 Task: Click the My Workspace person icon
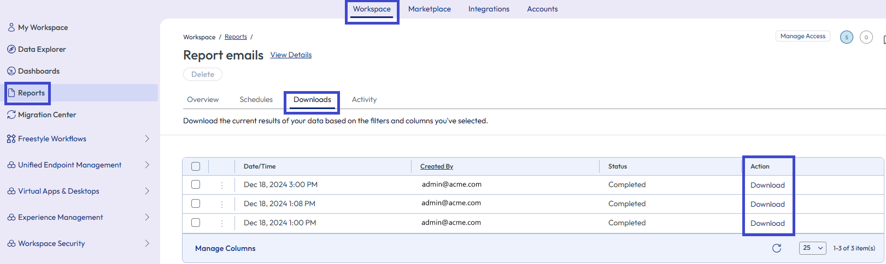tap(11, 27)
